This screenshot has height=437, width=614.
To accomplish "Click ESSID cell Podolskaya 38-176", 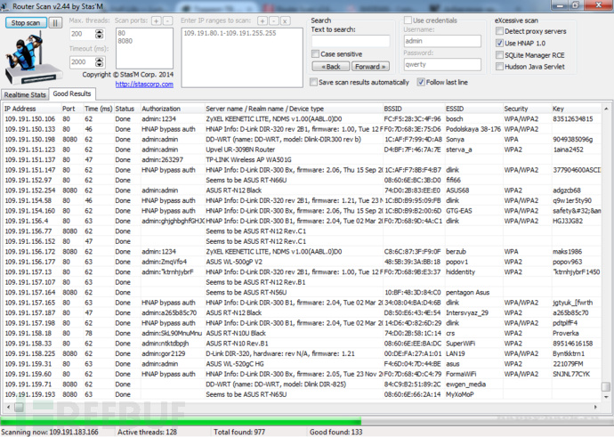I will 473,129.
